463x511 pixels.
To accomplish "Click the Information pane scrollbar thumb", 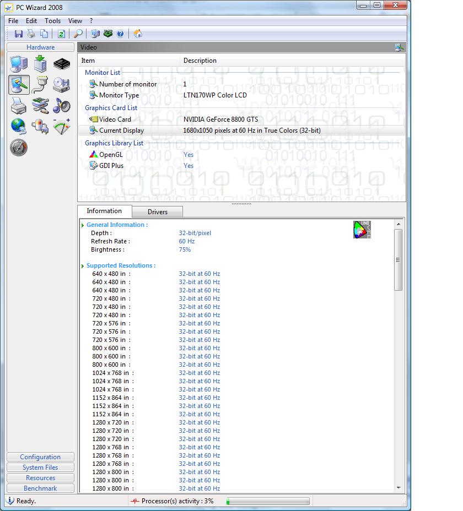I will (399, 260).
